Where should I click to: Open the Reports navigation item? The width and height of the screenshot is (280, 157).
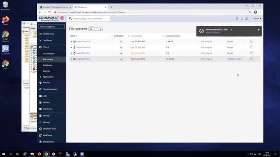point(46,102)
